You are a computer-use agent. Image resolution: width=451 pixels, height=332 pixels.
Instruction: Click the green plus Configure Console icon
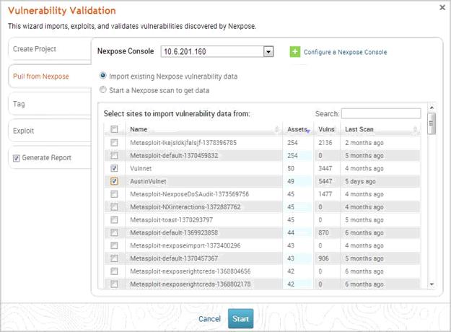pyautogui.click(x=294, y=52)
